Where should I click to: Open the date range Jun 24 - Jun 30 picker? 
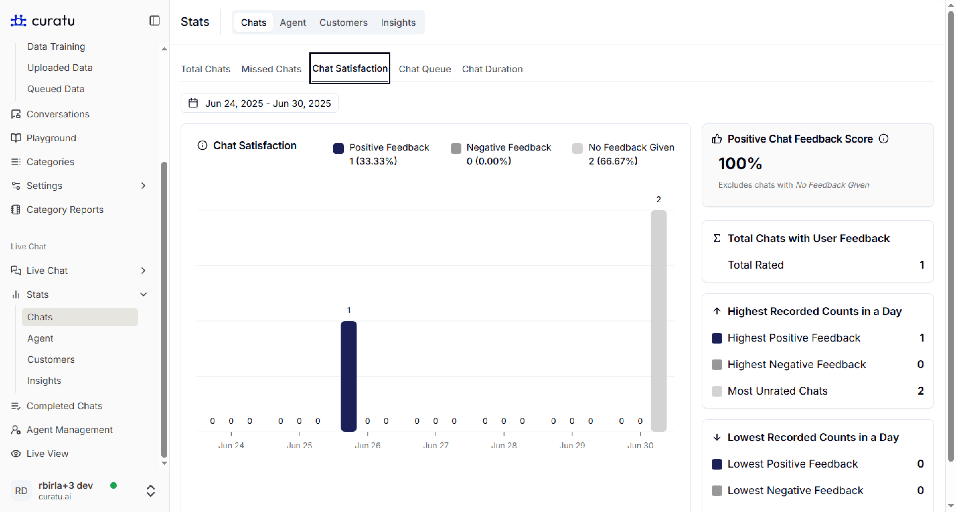pyautogui.click(x=259, y=103)
